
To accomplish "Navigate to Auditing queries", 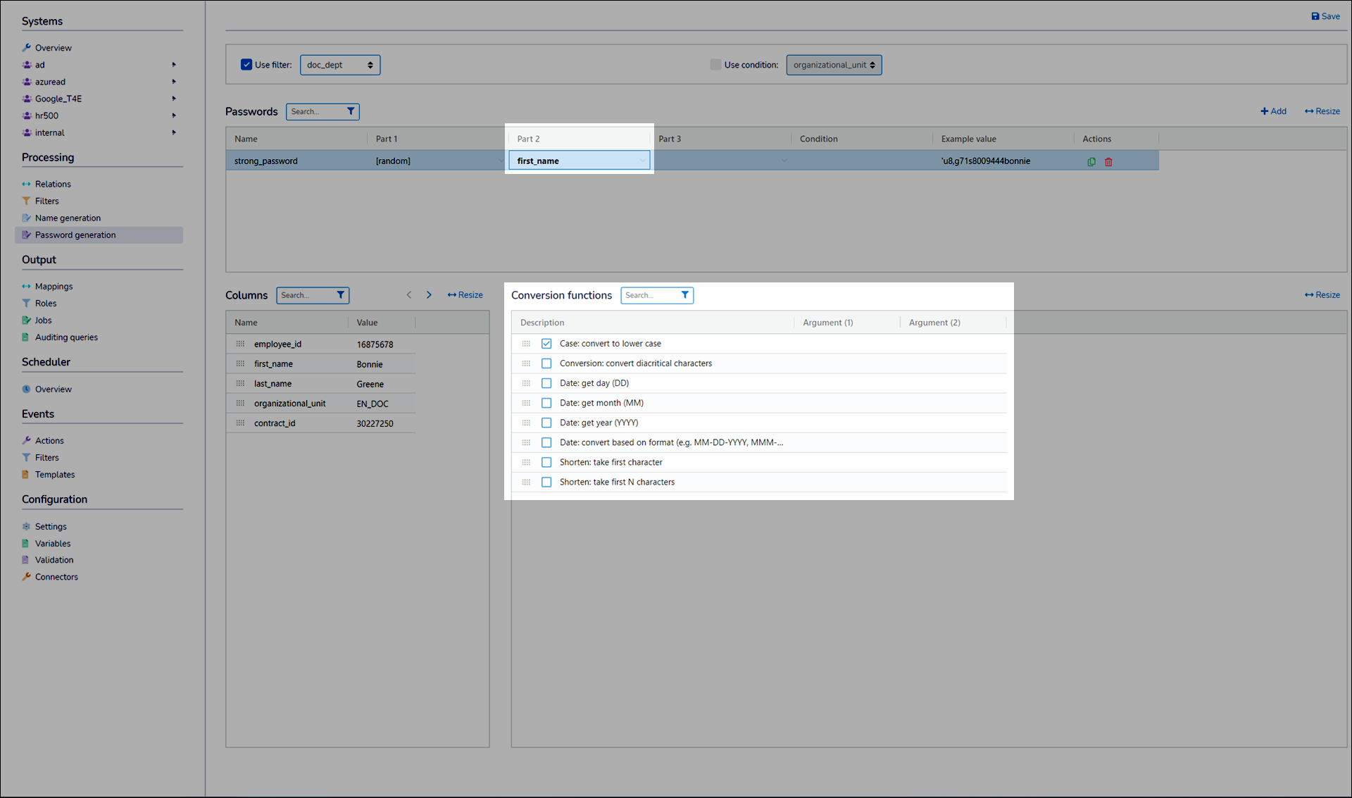I will [x=66, y=337].
